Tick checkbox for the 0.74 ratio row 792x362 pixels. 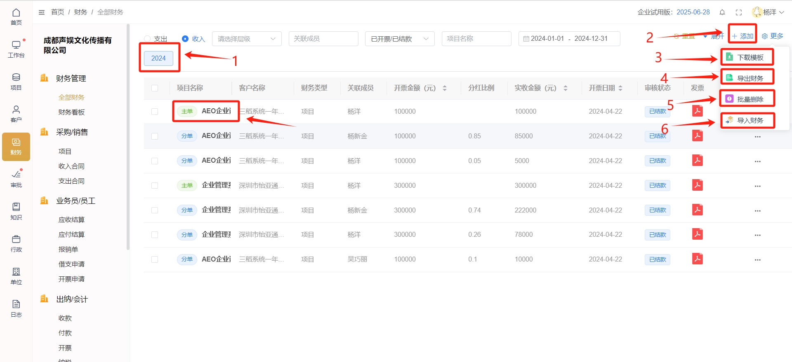tap(155, 210)
